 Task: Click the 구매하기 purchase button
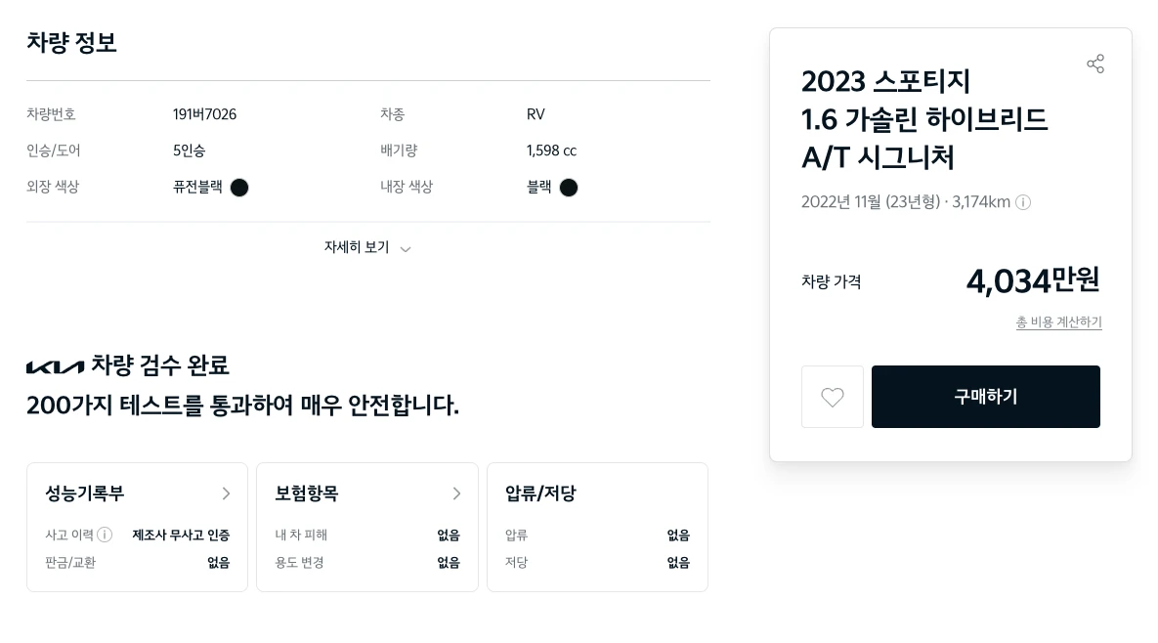click(x=985, y=397)
